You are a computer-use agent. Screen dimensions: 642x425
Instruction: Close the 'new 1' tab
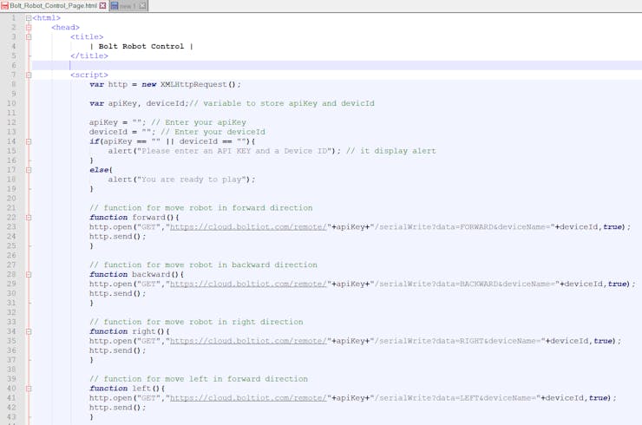(142, 6)
